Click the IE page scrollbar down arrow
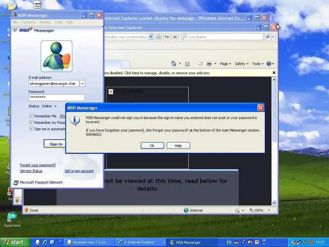329x247 pixels. (274, 203)
